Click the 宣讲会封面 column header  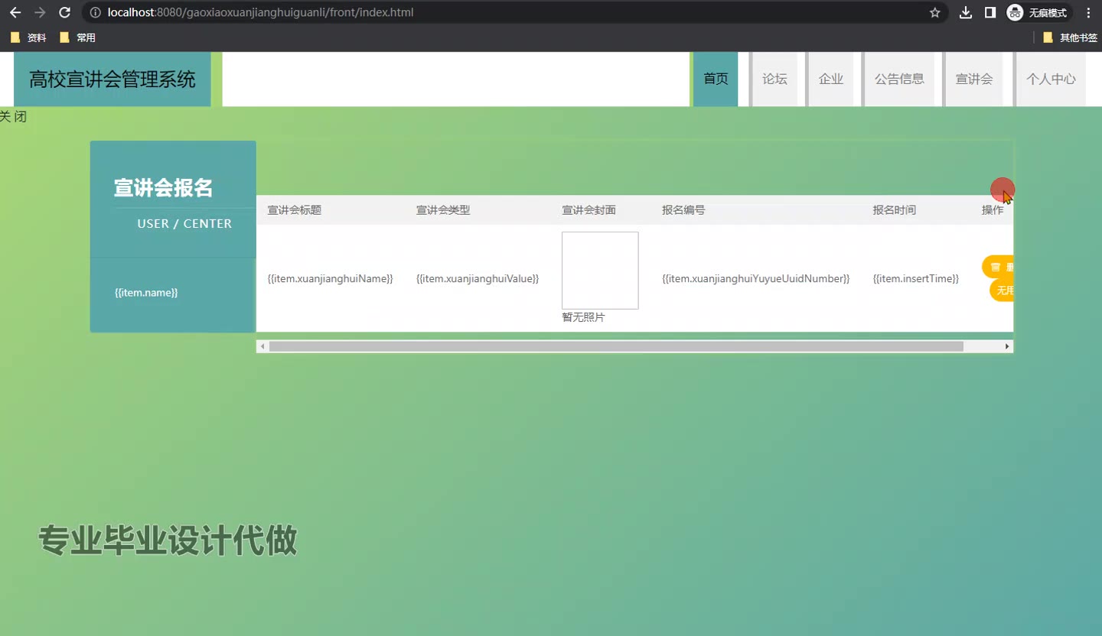(589, 210)
